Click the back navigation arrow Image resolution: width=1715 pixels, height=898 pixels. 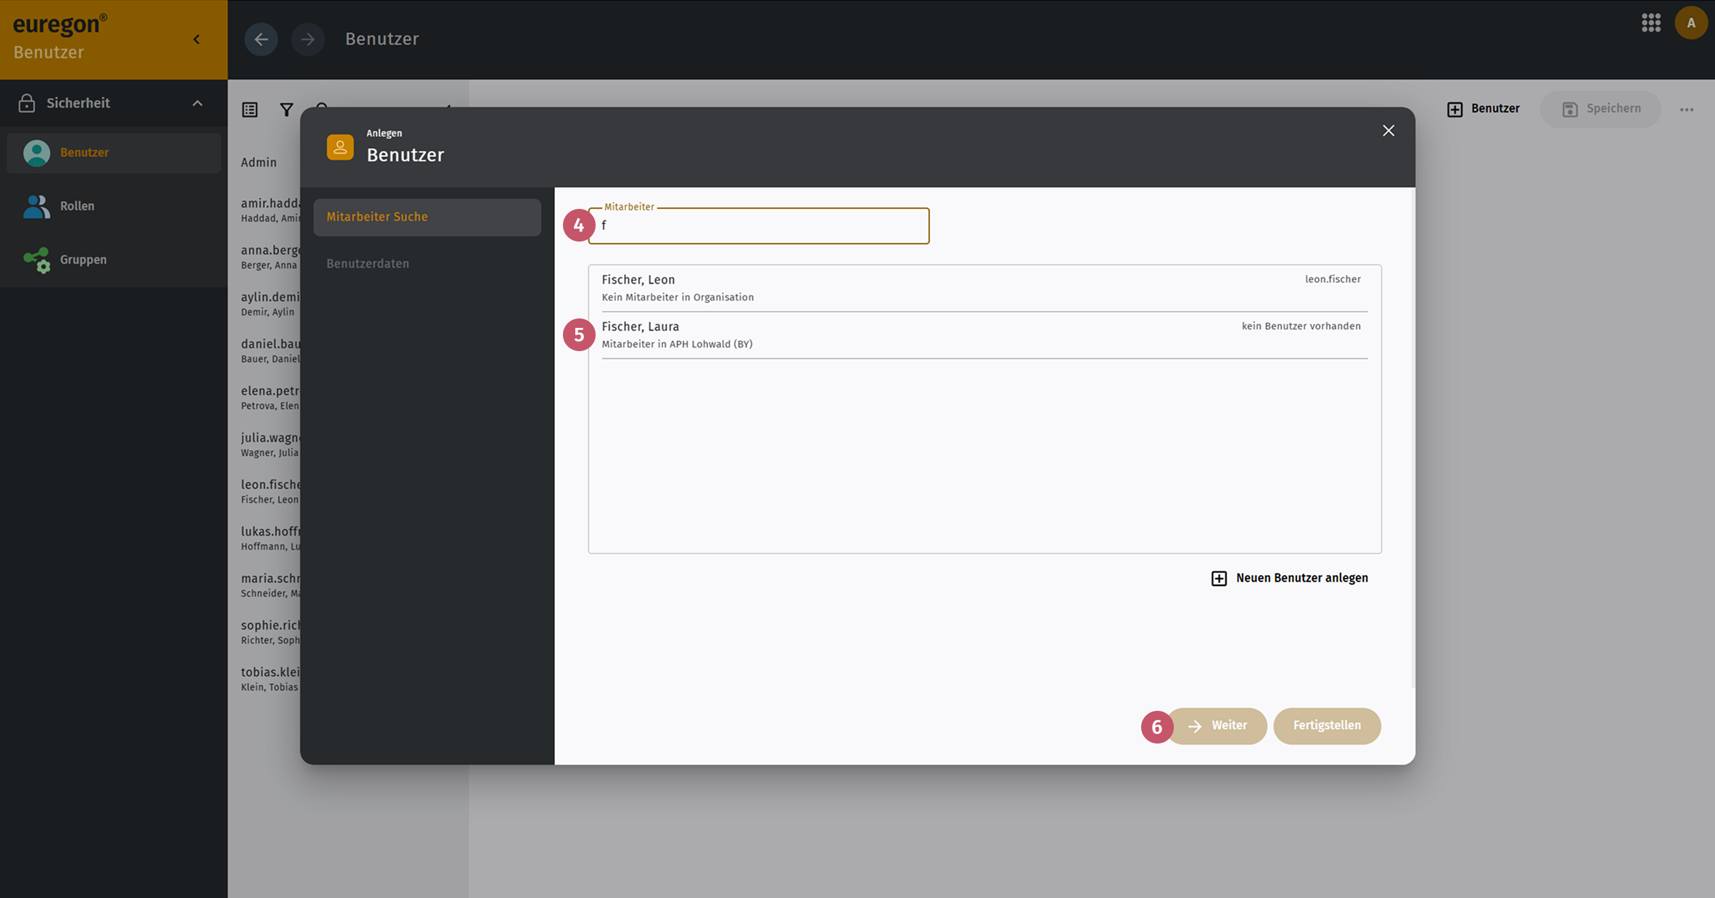coord(261,39)
